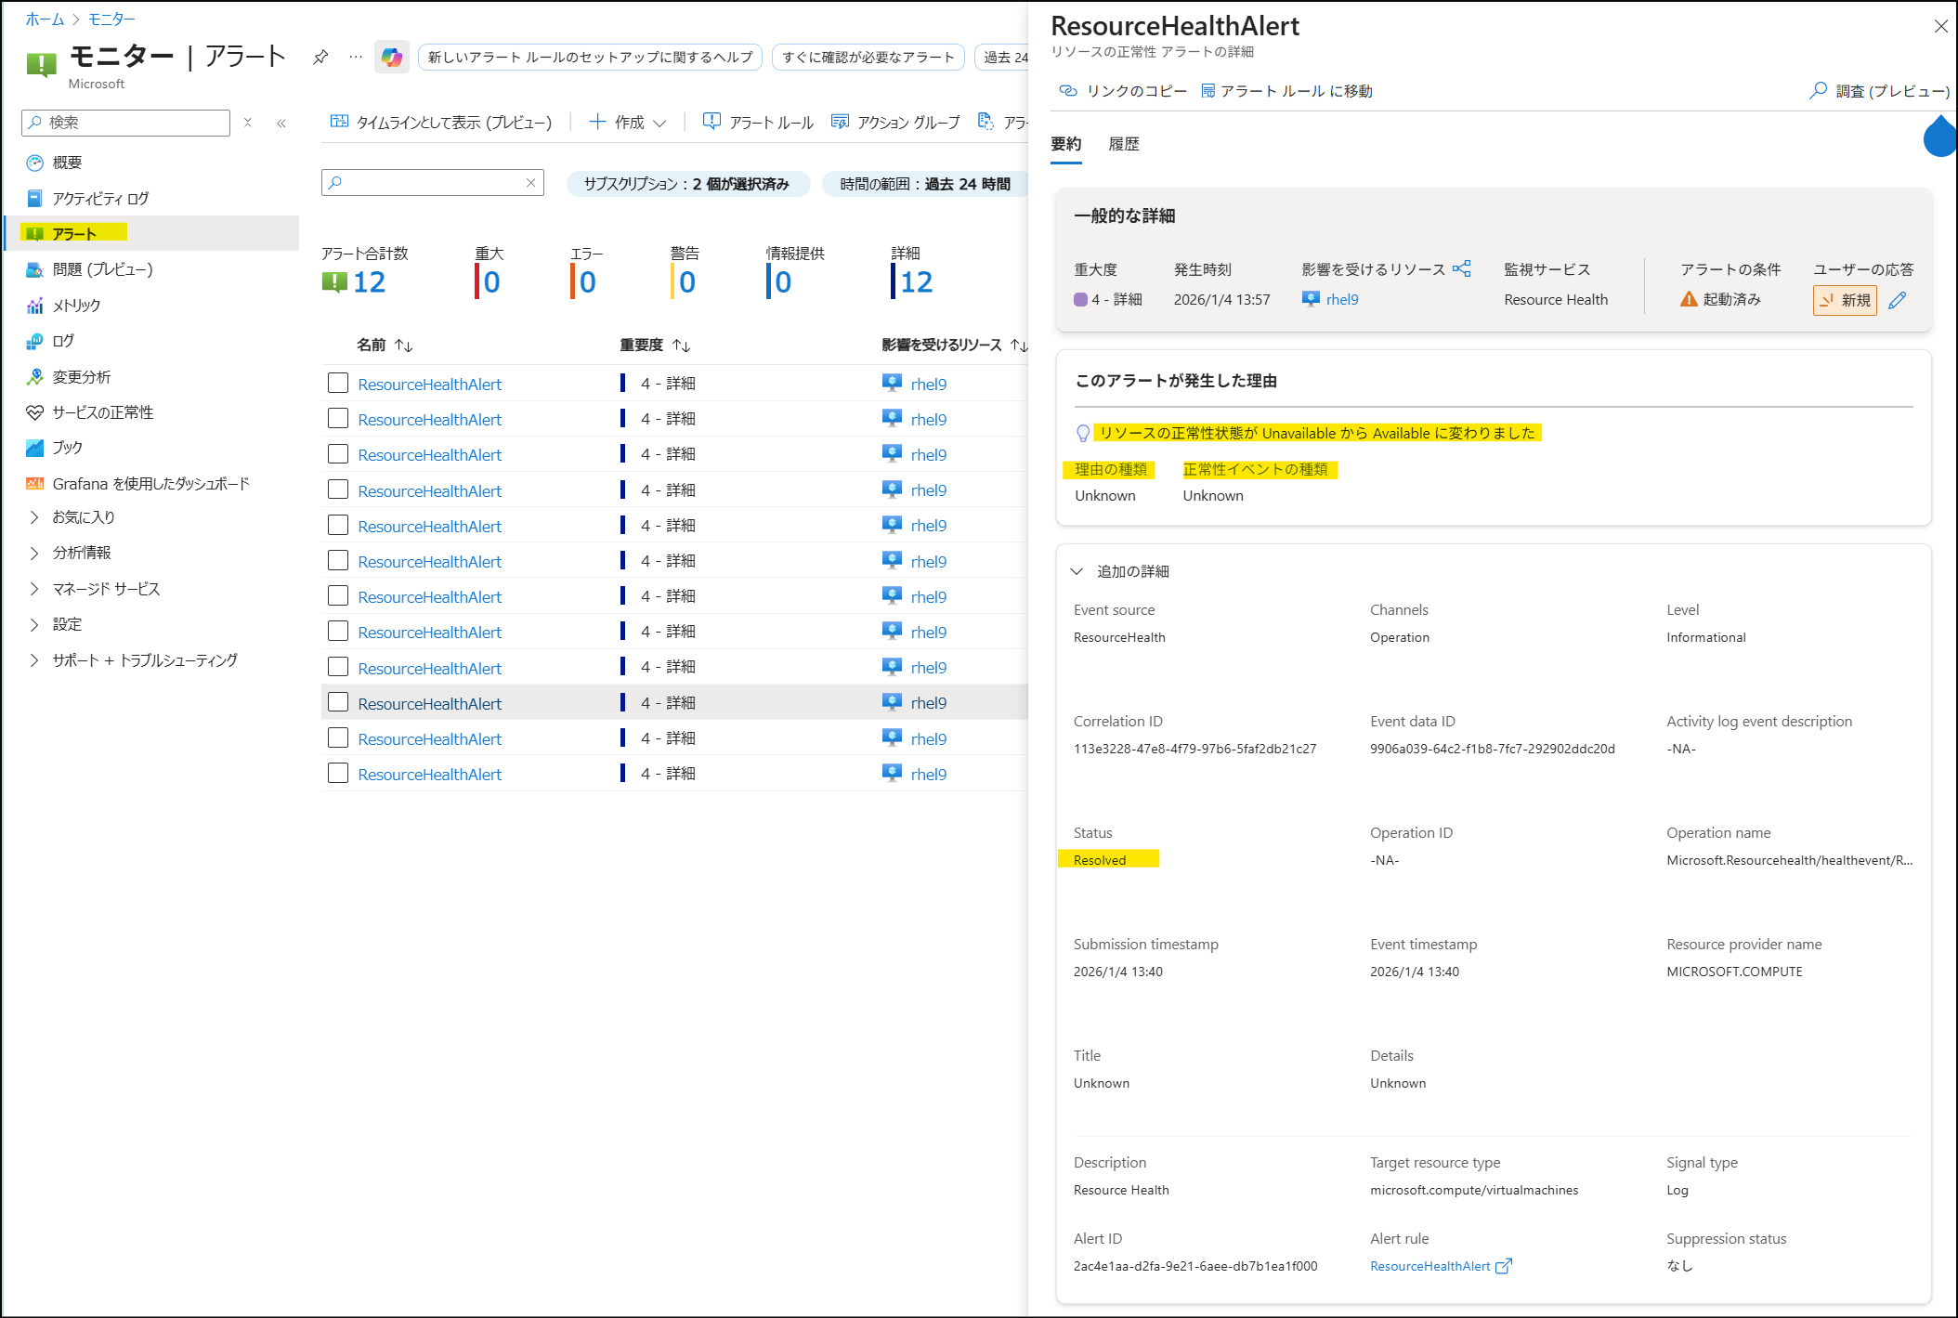Check the highlighted ResourceHealthAlert row checkbox
Image resolution: width=1958 pixels, height=1318 pixels.
(x=338, y=703)
